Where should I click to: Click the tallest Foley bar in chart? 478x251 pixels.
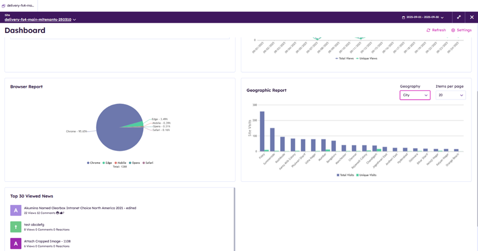coord(262,131)
